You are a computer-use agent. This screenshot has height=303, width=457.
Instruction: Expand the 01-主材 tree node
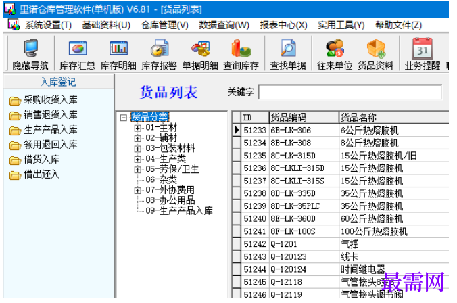tap(137, 128)
